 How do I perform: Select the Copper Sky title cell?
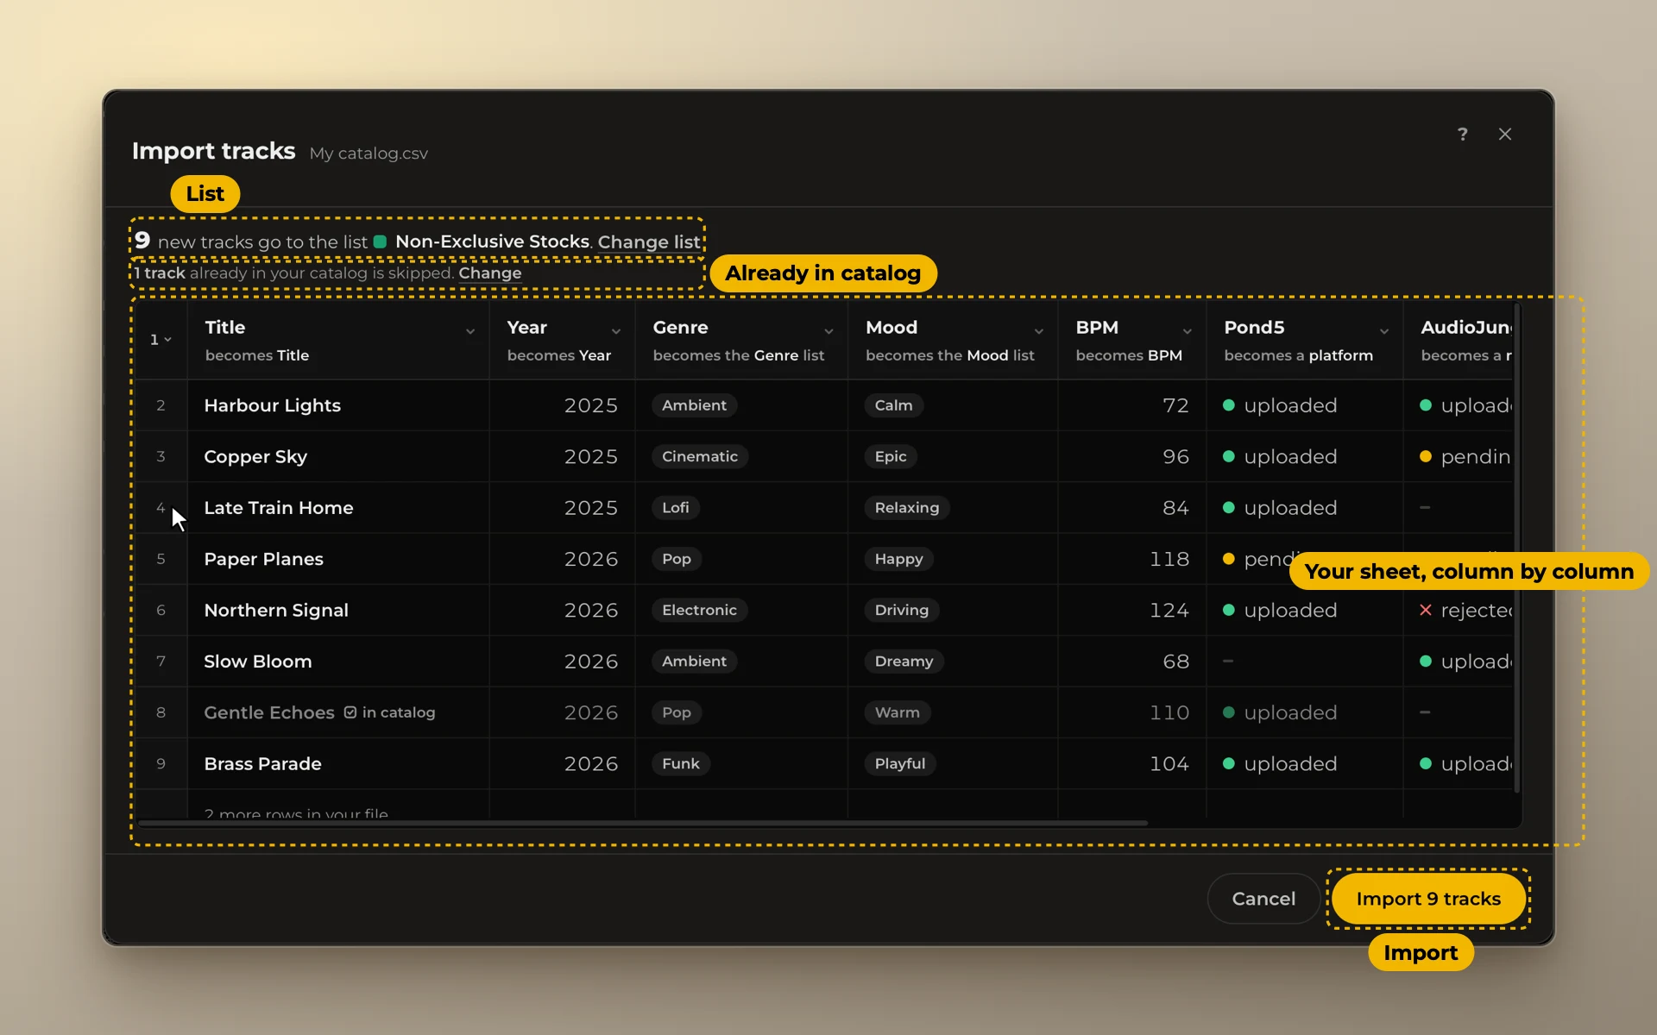(x=338, y=456)
